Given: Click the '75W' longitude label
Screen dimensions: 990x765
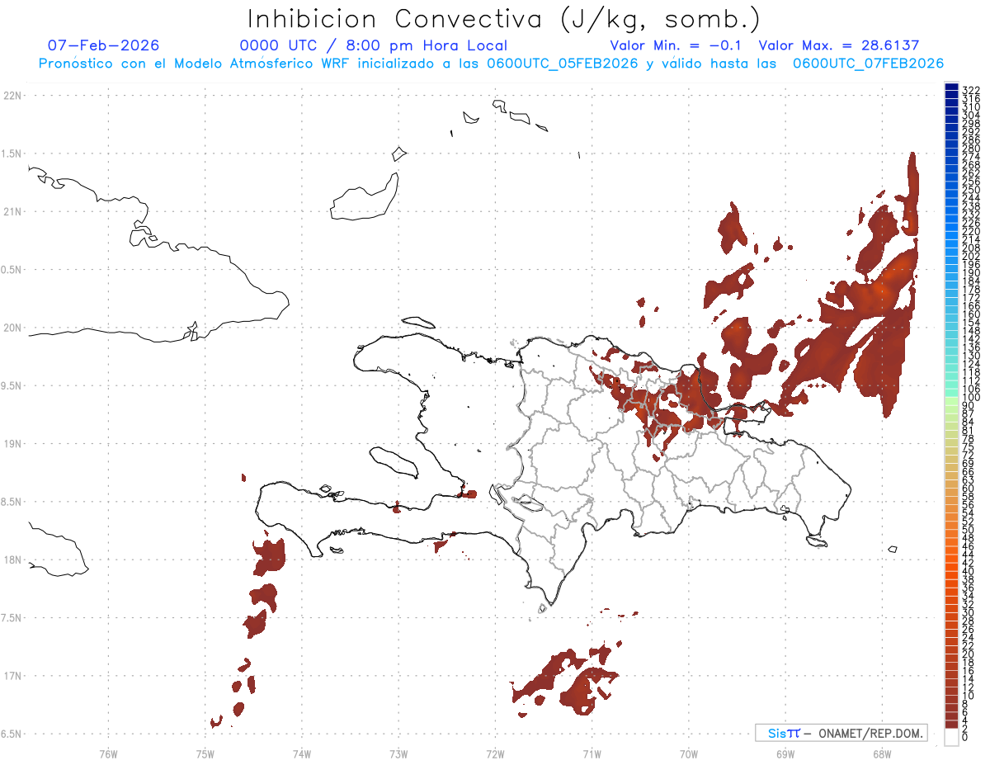Looking at the screenshot, I should (205, 753).
